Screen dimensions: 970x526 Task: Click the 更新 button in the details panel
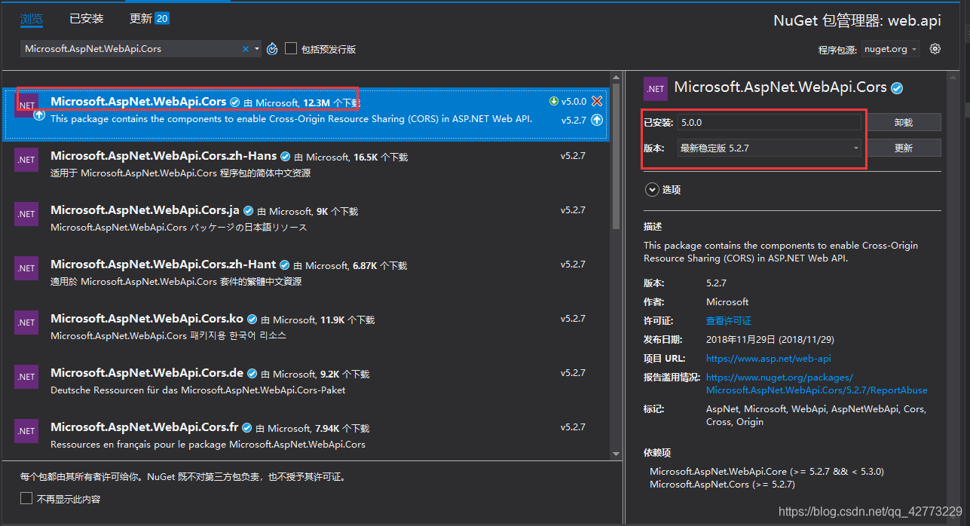coord(904,148)
